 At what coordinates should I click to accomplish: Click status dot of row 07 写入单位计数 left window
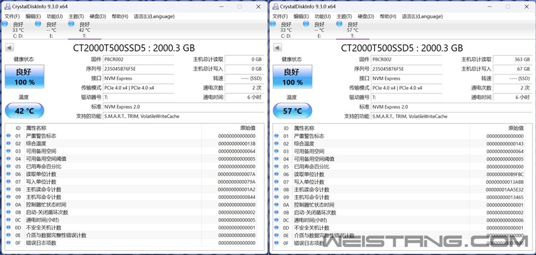[x=8, y=182]
